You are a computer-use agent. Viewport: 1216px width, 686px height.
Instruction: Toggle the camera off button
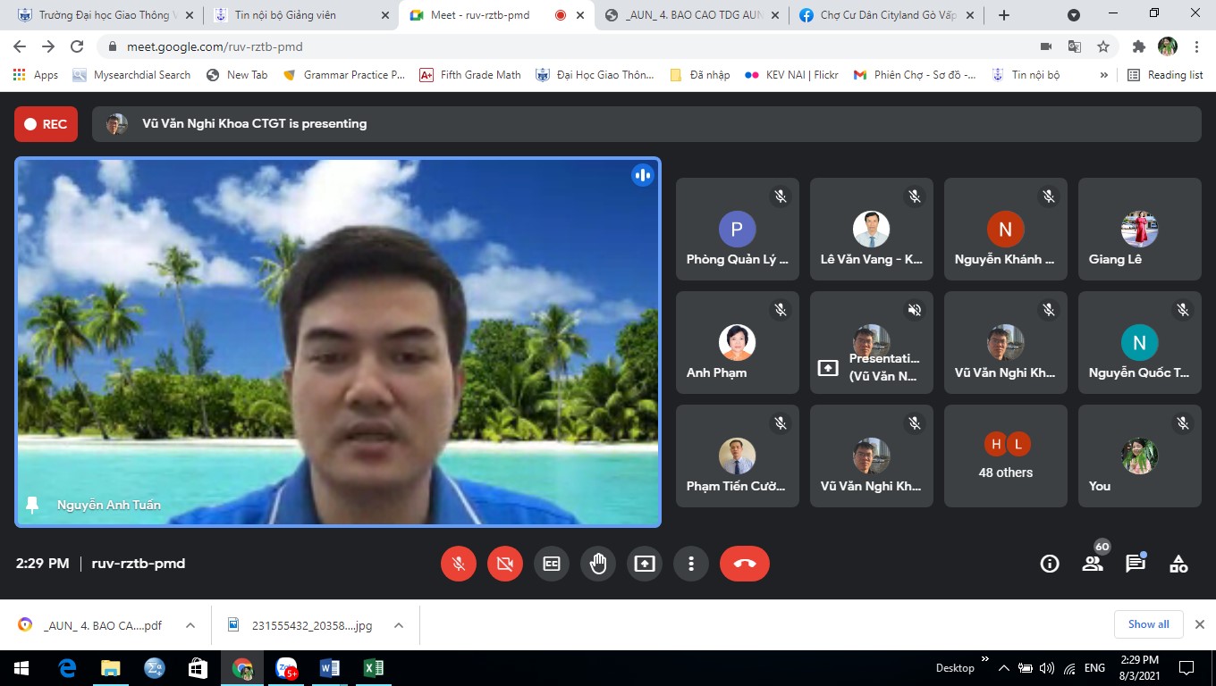click(x=505, y=564)
